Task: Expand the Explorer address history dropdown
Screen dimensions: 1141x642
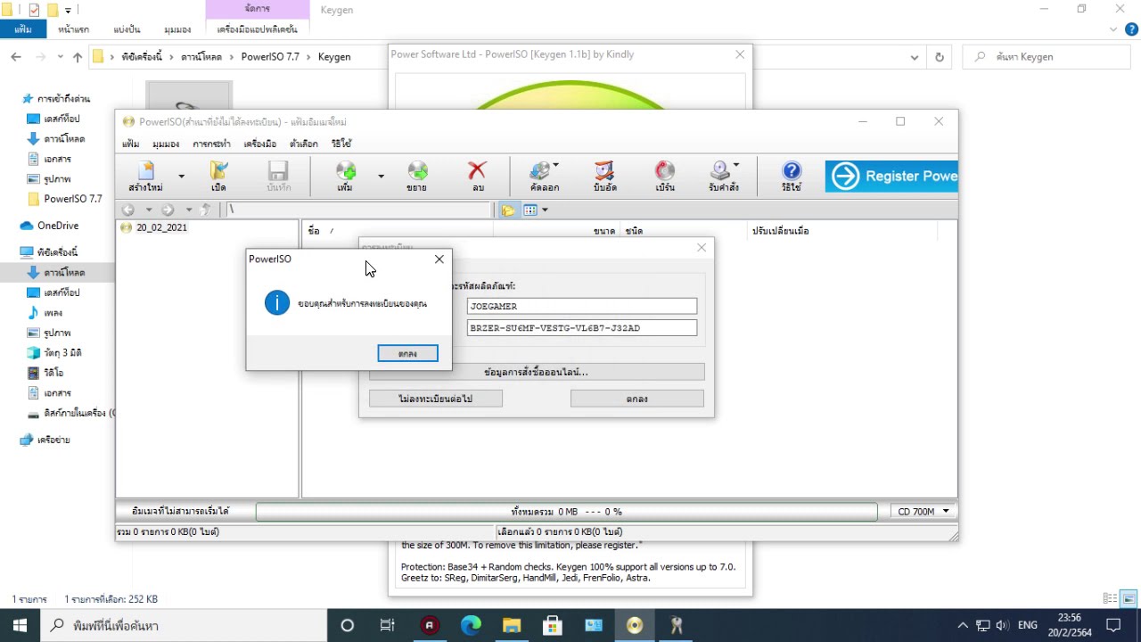Action: click(915, 56)
